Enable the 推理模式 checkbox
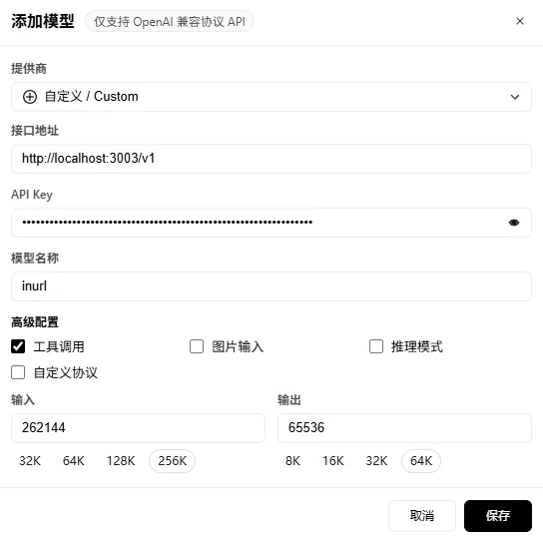 [376, 346]
